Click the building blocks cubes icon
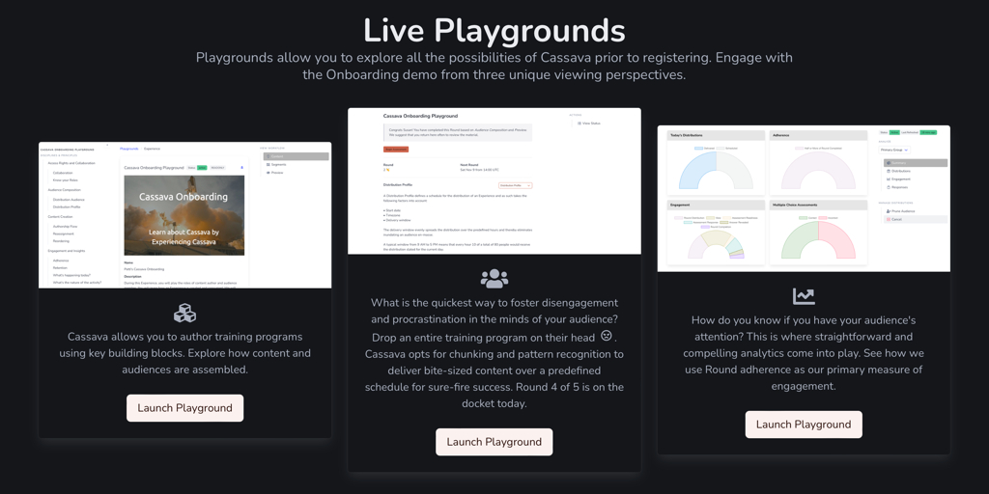Image resolution: width=989 pixels, height=494 pixels. [x=184, y=313]
